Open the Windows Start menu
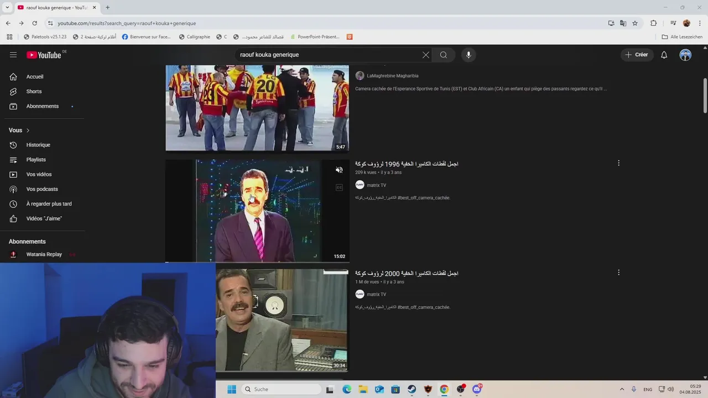Screen dimensions: 708x398 coord(232,389)
